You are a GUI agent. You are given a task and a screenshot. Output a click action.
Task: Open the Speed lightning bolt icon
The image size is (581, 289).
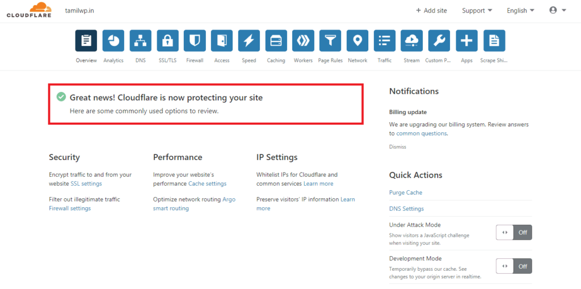[249, 40]
